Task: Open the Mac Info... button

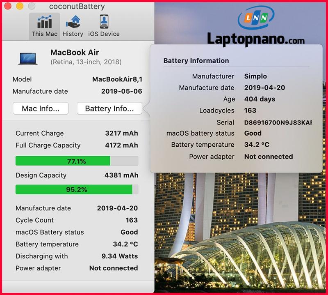Action: (x=41, y=108)
